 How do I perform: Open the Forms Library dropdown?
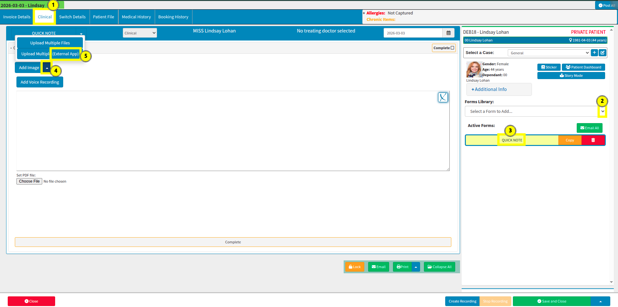tap(535, 111)
